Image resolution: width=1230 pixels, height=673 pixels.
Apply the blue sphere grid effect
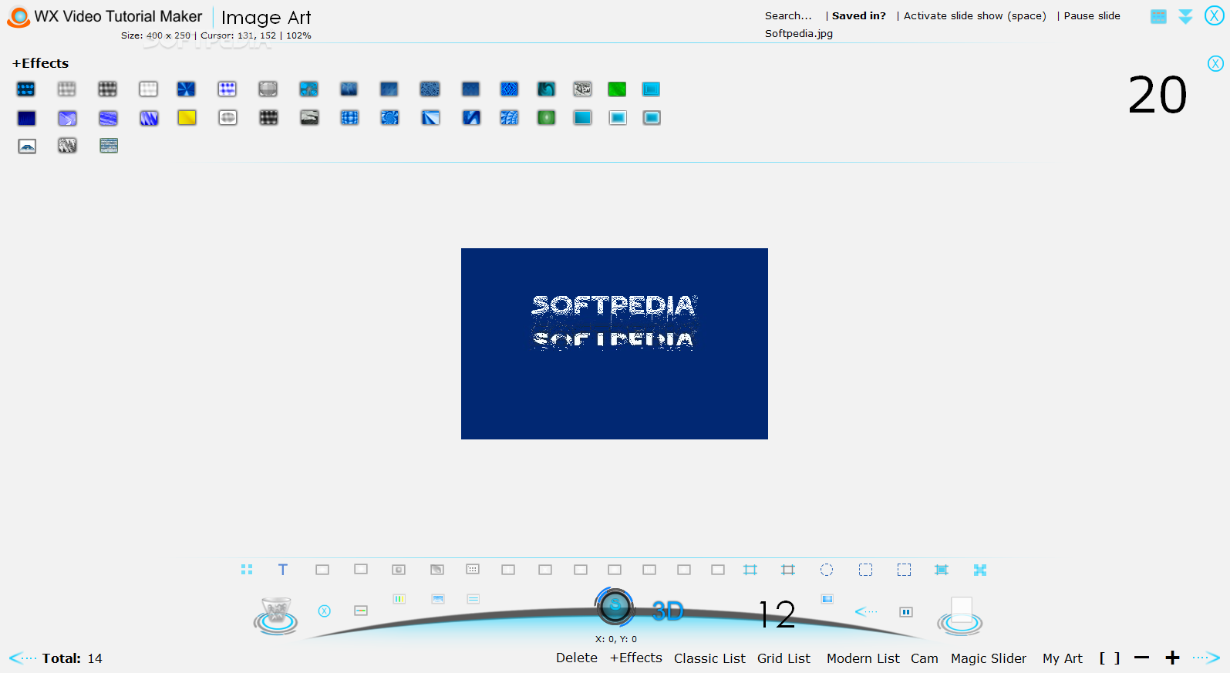[x=349, y=117]
